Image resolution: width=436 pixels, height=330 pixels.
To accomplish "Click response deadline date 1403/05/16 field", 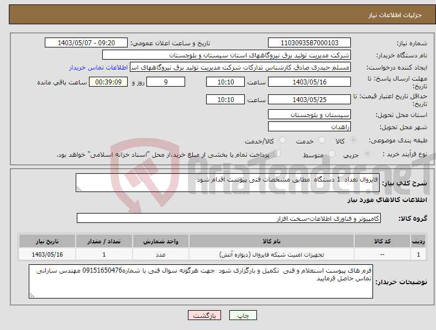I will (x=309, y=82).
